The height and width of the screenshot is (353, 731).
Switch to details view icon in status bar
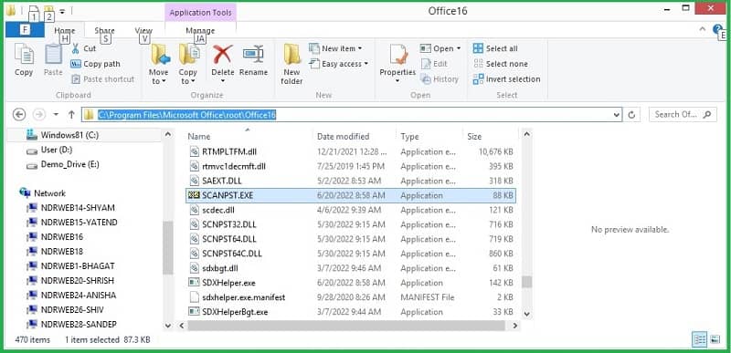click(699, 340)
